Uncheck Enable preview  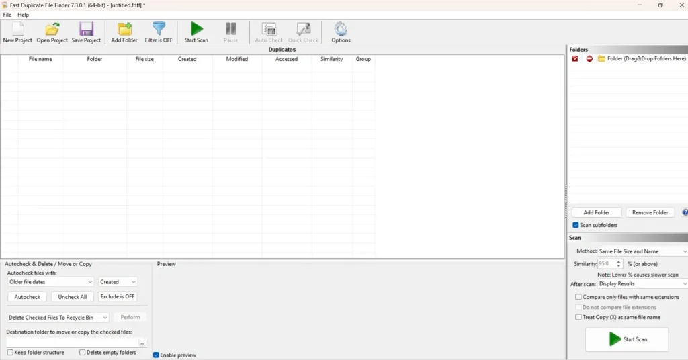[156, 355]
